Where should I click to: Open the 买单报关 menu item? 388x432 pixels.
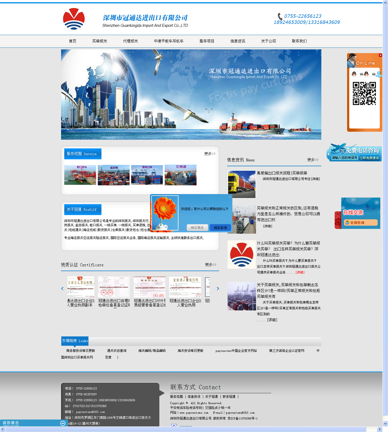[x=100, y=41]
